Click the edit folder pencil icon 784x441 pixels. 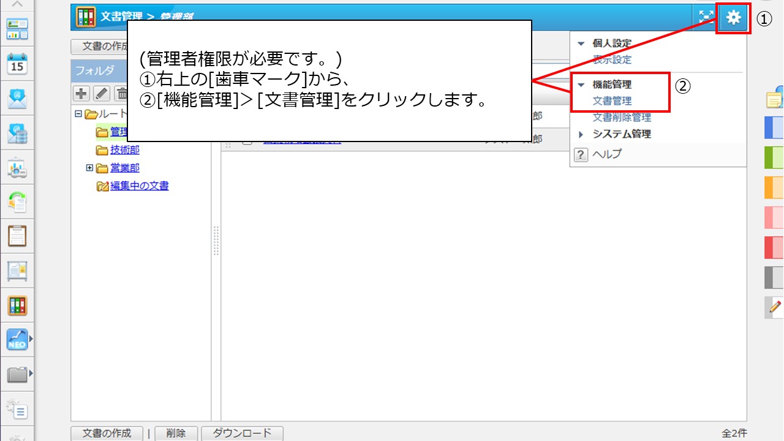102,93
